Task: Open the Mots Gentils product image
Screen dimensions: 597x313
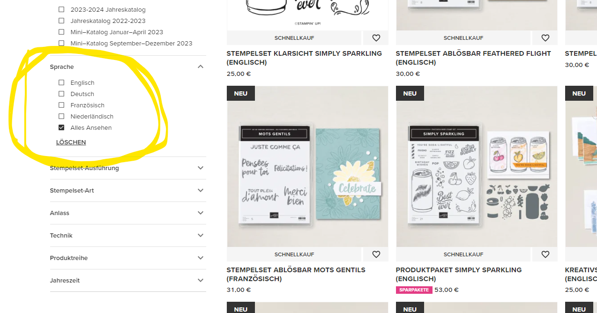Action: coord(307,166)
